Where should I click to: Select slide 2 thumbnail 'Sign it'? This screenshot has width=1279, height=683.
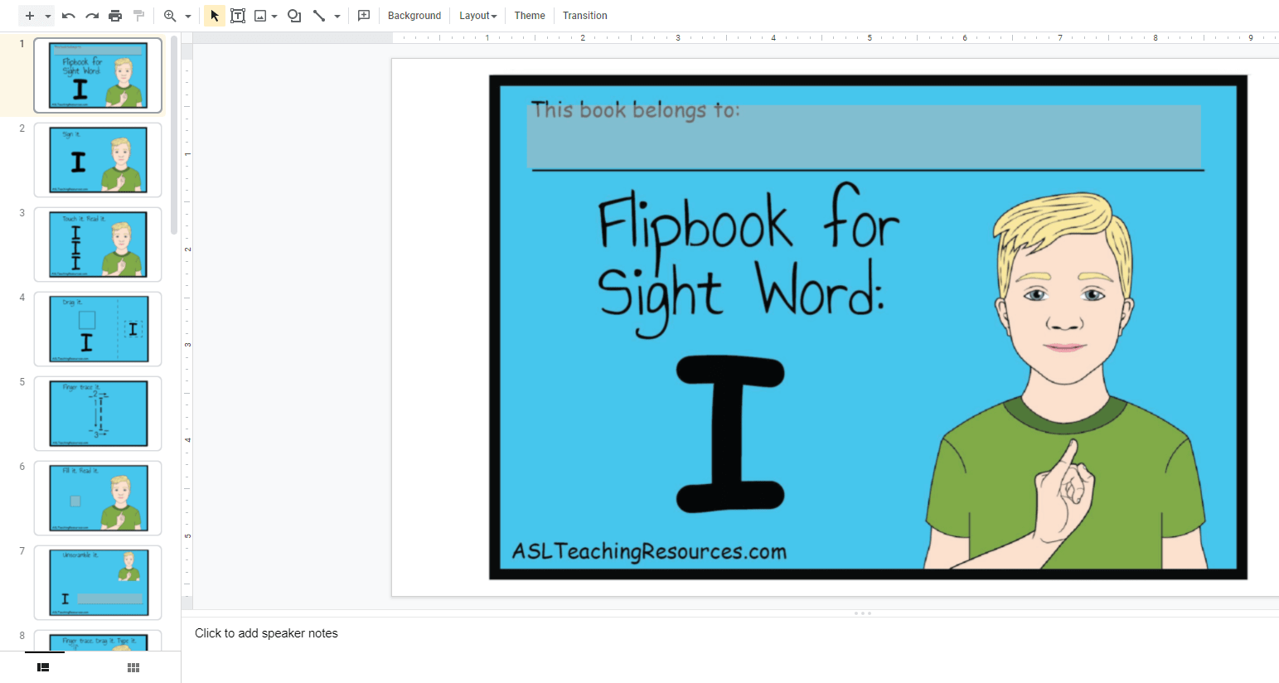98,160
